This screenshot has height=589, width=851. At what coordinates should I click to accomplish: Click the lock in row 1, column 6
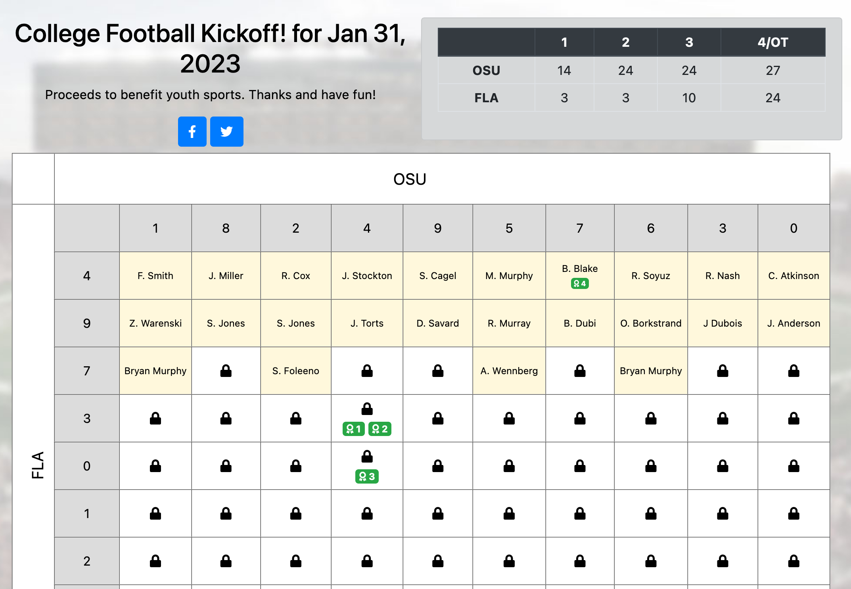coord(651,514)
